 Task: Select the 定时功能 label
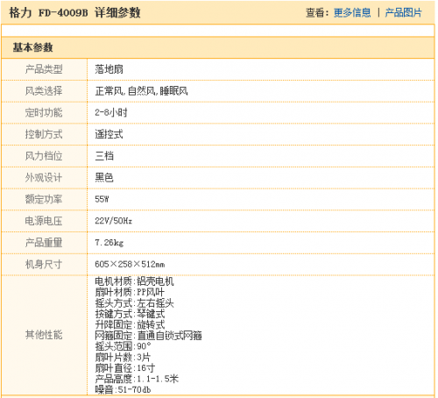coord(44,112)
